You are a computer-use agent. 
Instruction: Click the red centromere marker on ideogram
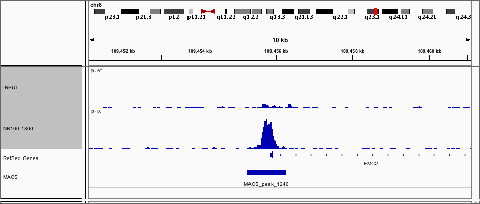pyautogui.click(x=208, y=11)
